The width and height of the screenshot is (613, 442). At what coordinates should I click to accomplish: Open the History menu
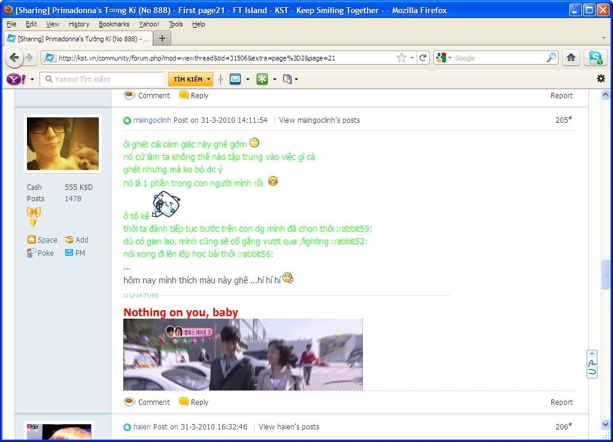point(79,24)
